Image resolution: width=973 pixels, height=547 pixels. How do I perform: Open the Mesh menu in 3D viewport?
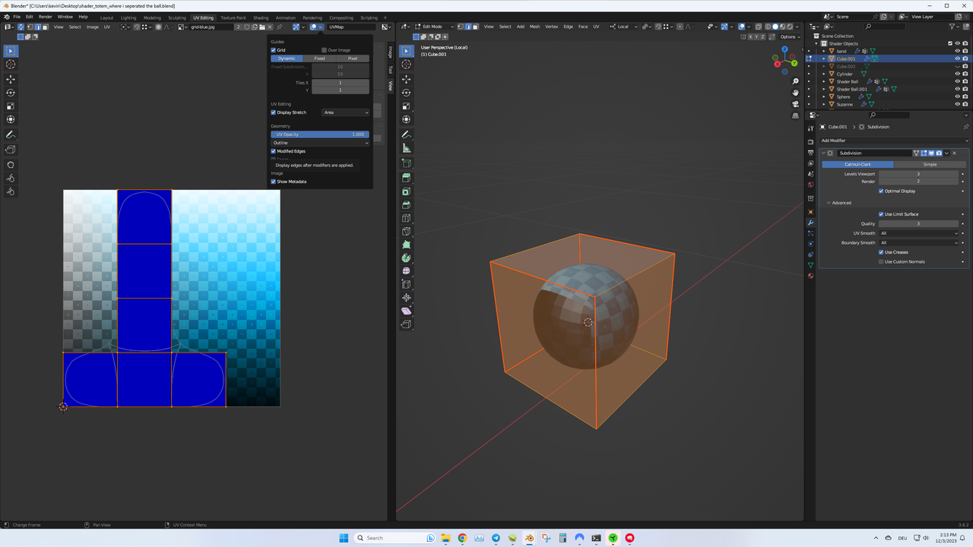click(535, 27)
